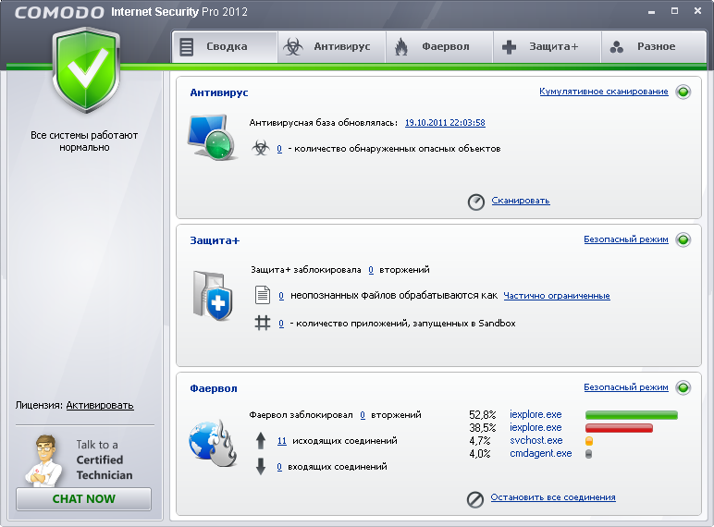Click the biohazard icon on Антивирус tab
Image resolution: width=714 pixels, height=527 pixels.
pos(293,46)
